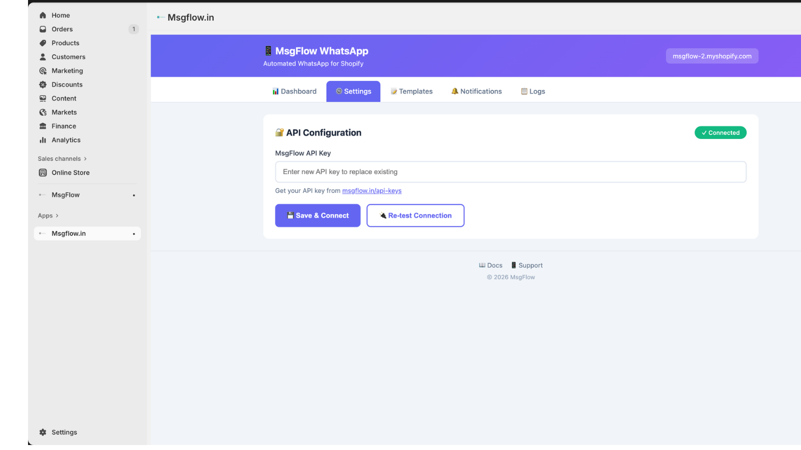
Task: Open Content using its sidebar icon
Action: tap(43, 98)
